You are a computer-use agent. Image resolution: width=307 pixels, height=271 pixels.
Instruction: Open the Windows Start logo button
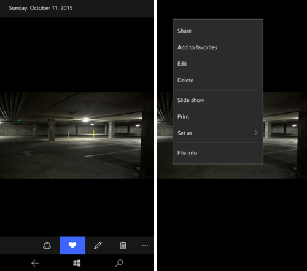point(77,263)
